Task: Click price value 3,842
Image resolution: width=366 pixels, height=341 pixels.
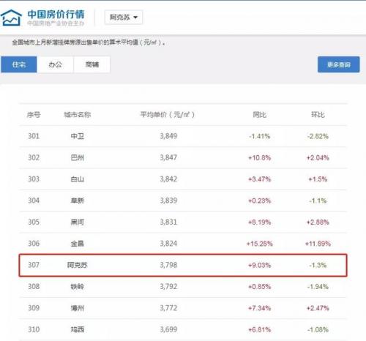Action: tap(168, 179)
